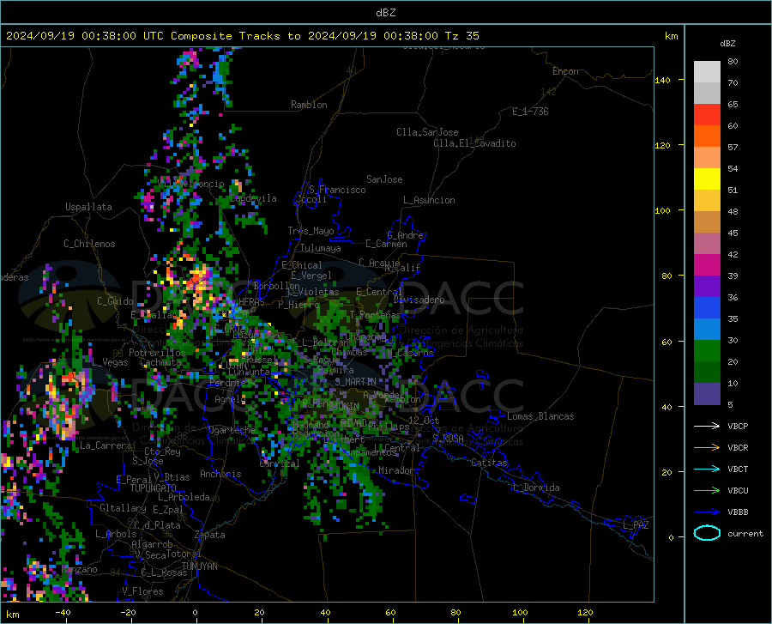Click the Encon map label
The height and width of the screenshot is (624, 772).
[x=565, y=71]
